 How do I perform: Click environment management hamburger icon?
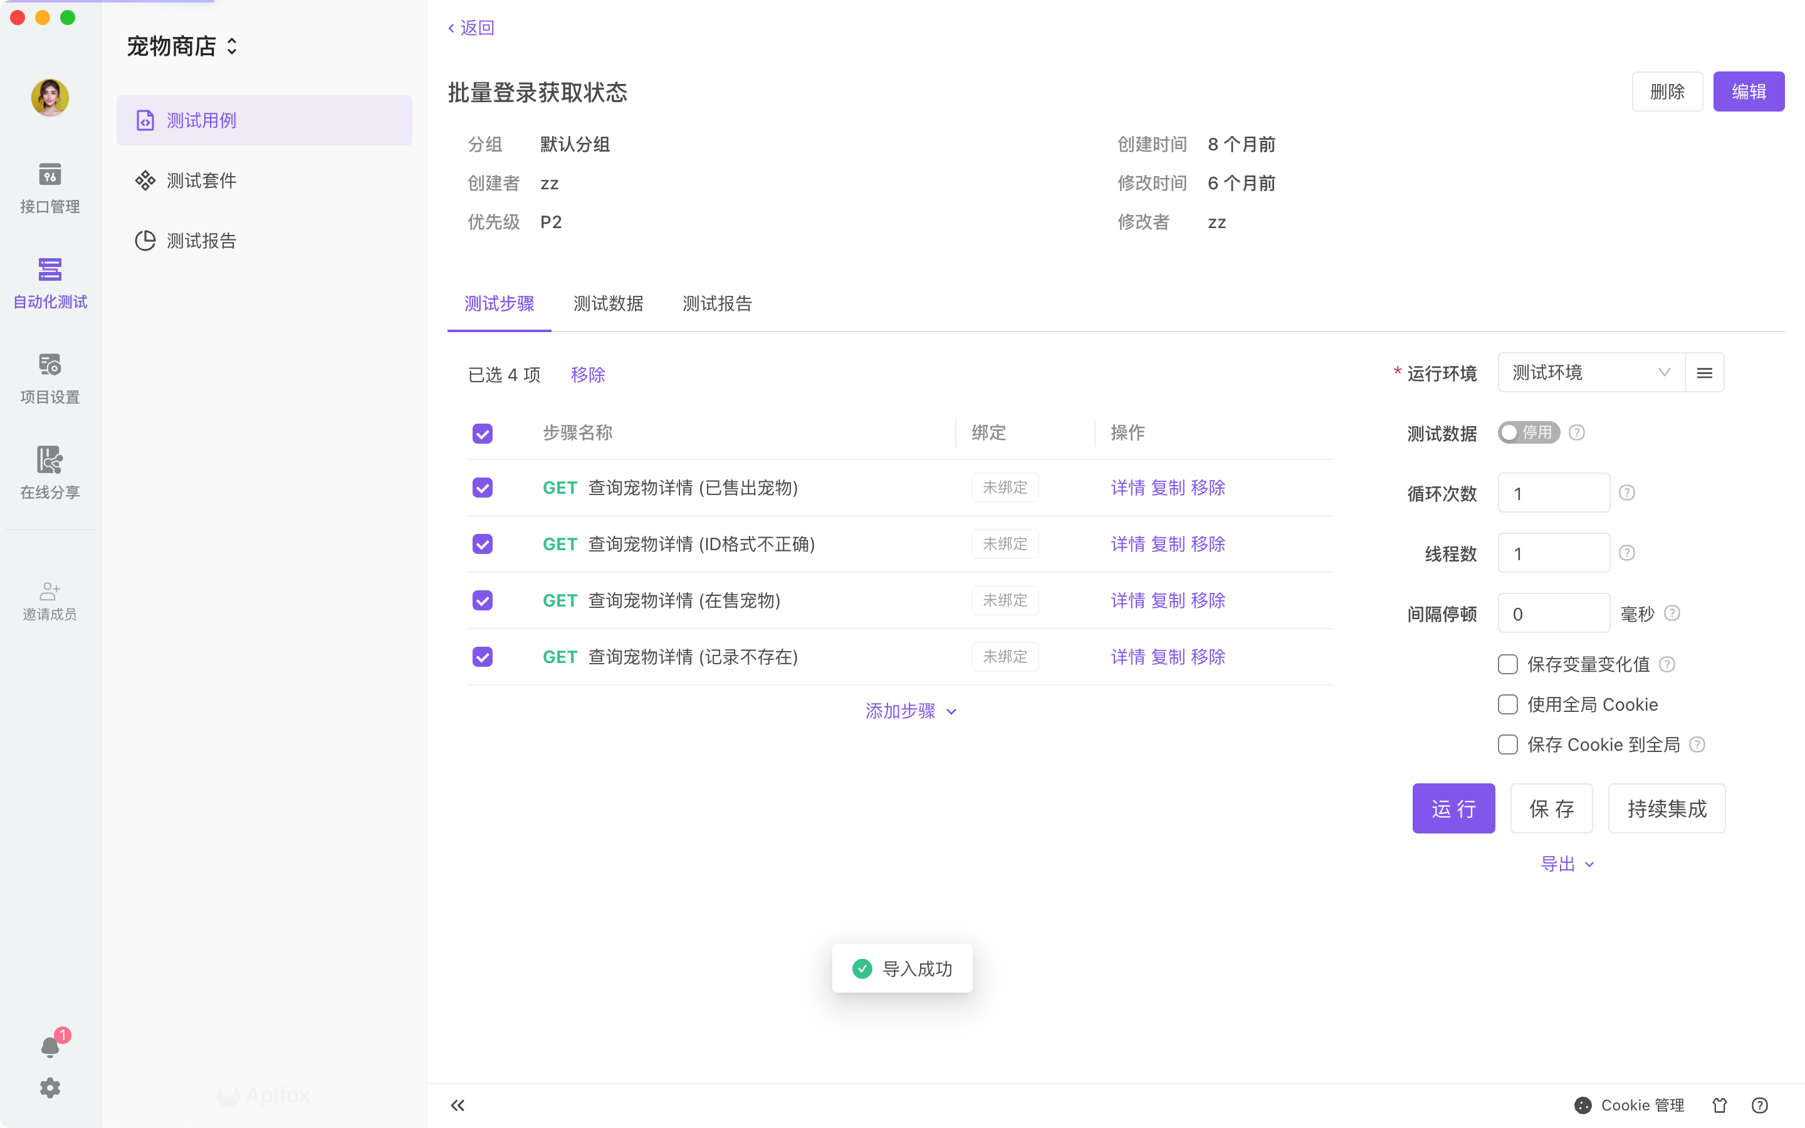[1704, 373]
